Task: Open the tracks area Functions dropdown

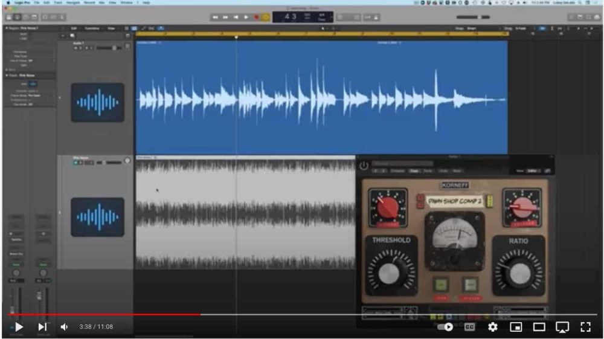Action: 93,28
